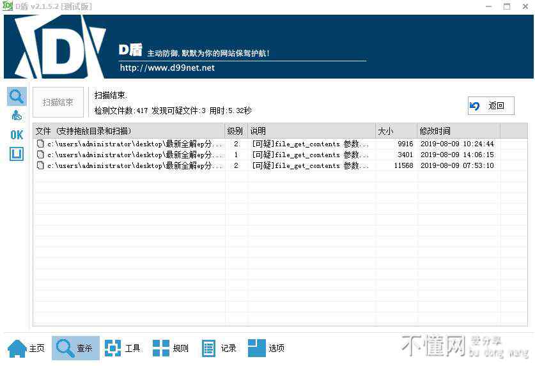Open the 规则 rules tab
The width and height of the screenshot is (535, 366).
[x=171, y=348]
